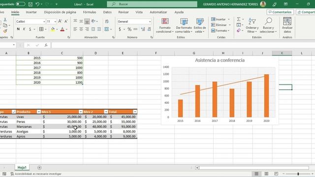Align cell content to top
The width and height of the screenshot is (315, 177).
point(75,21)
